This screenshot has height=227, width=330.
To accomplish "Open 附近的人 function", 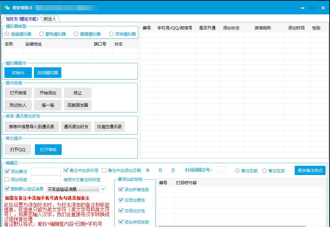I will tap(18, 105).
